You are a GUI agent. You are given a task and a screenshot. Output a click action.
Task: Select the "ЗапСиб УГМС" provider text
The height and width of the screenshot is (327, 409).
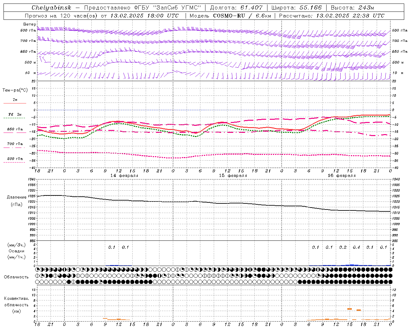(x=176, y=7)
